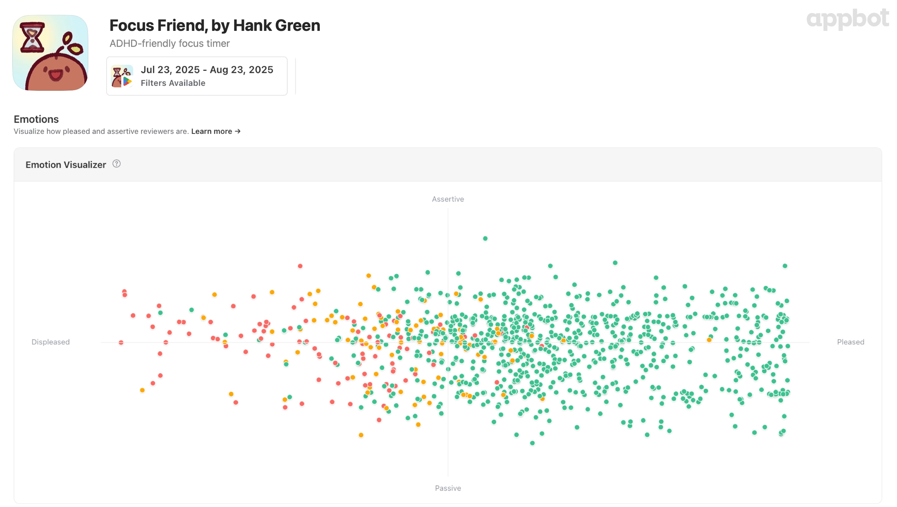Follow the Learn more link

click(216, 131)
